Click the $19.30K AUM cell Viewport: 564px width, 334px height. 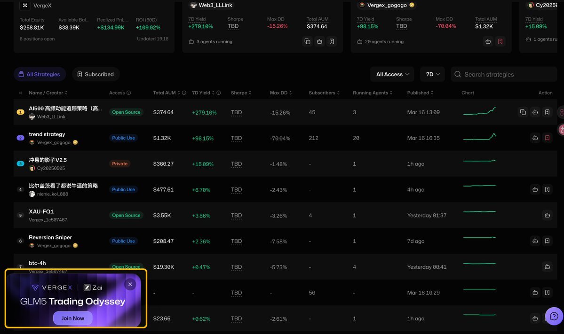tap(163, 267)
